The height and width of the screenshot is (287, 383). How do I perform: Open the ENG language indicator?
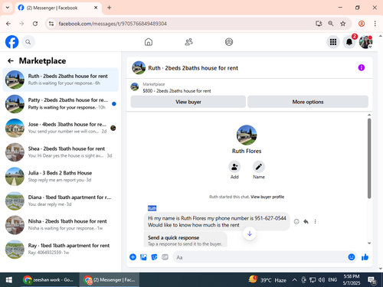click(332, 280)
